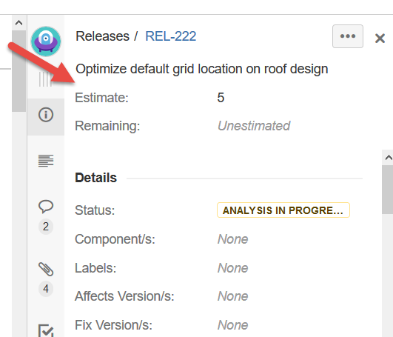Jump to the description section icon

(46, 161)
